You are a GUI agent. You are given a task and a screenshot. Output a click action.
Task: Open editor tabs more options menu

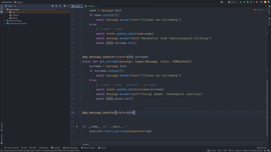point(266,6)
